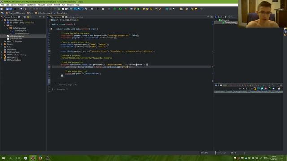Open the File menu
The height and width of the screenshot is (161, 287).
[2, 5]
